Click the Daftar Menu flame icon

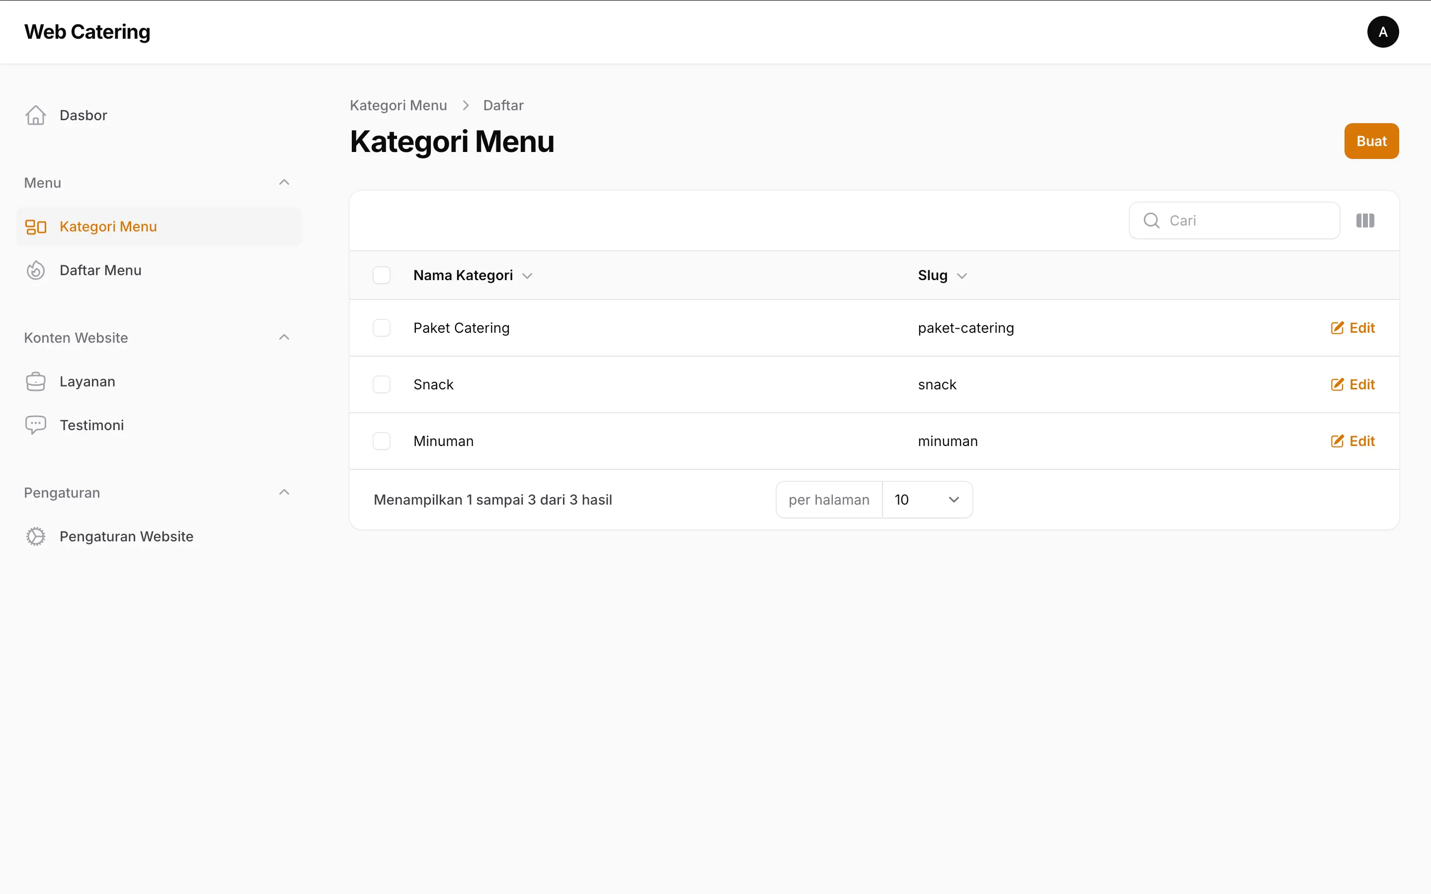pos(35,270)
